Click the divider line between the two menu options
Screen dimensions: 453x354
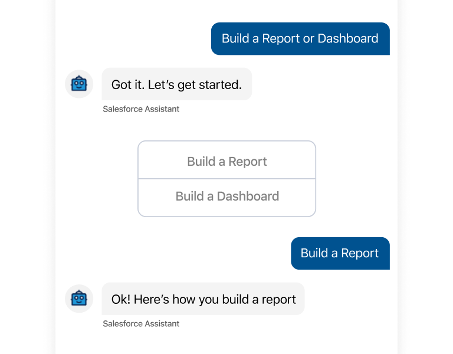coord(227,179)
